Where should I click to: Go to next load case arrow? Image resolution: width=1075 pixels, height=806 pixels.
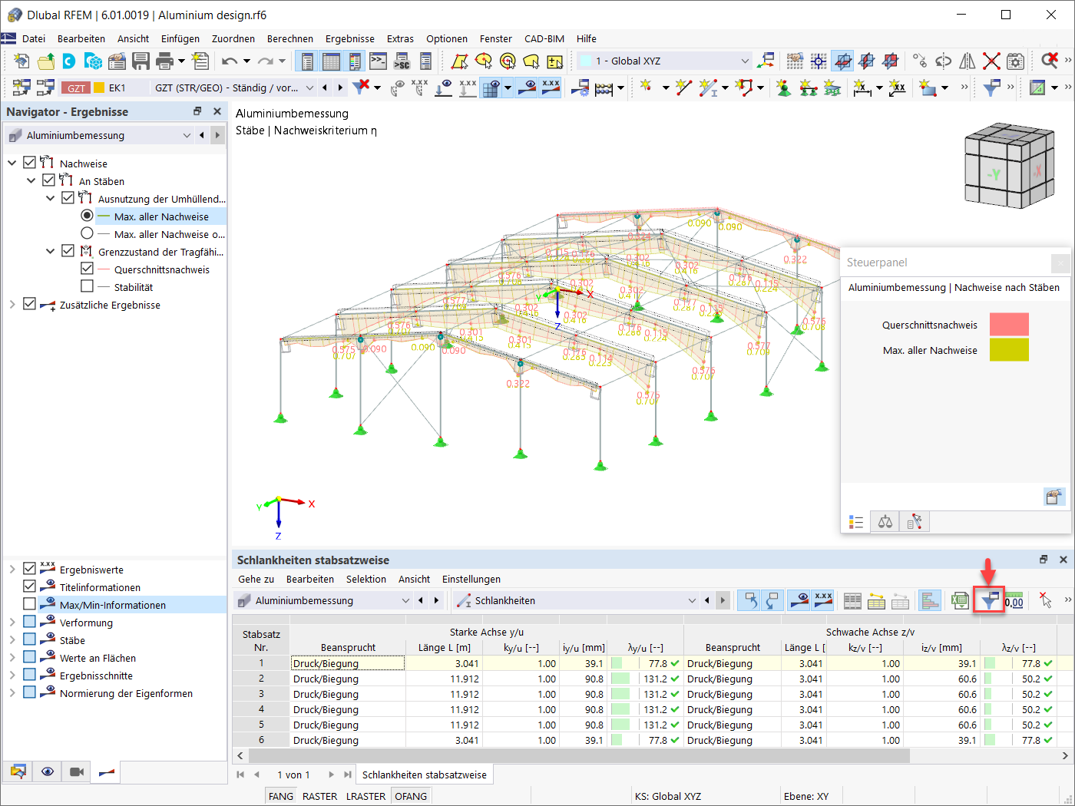[x=340, y=88]
